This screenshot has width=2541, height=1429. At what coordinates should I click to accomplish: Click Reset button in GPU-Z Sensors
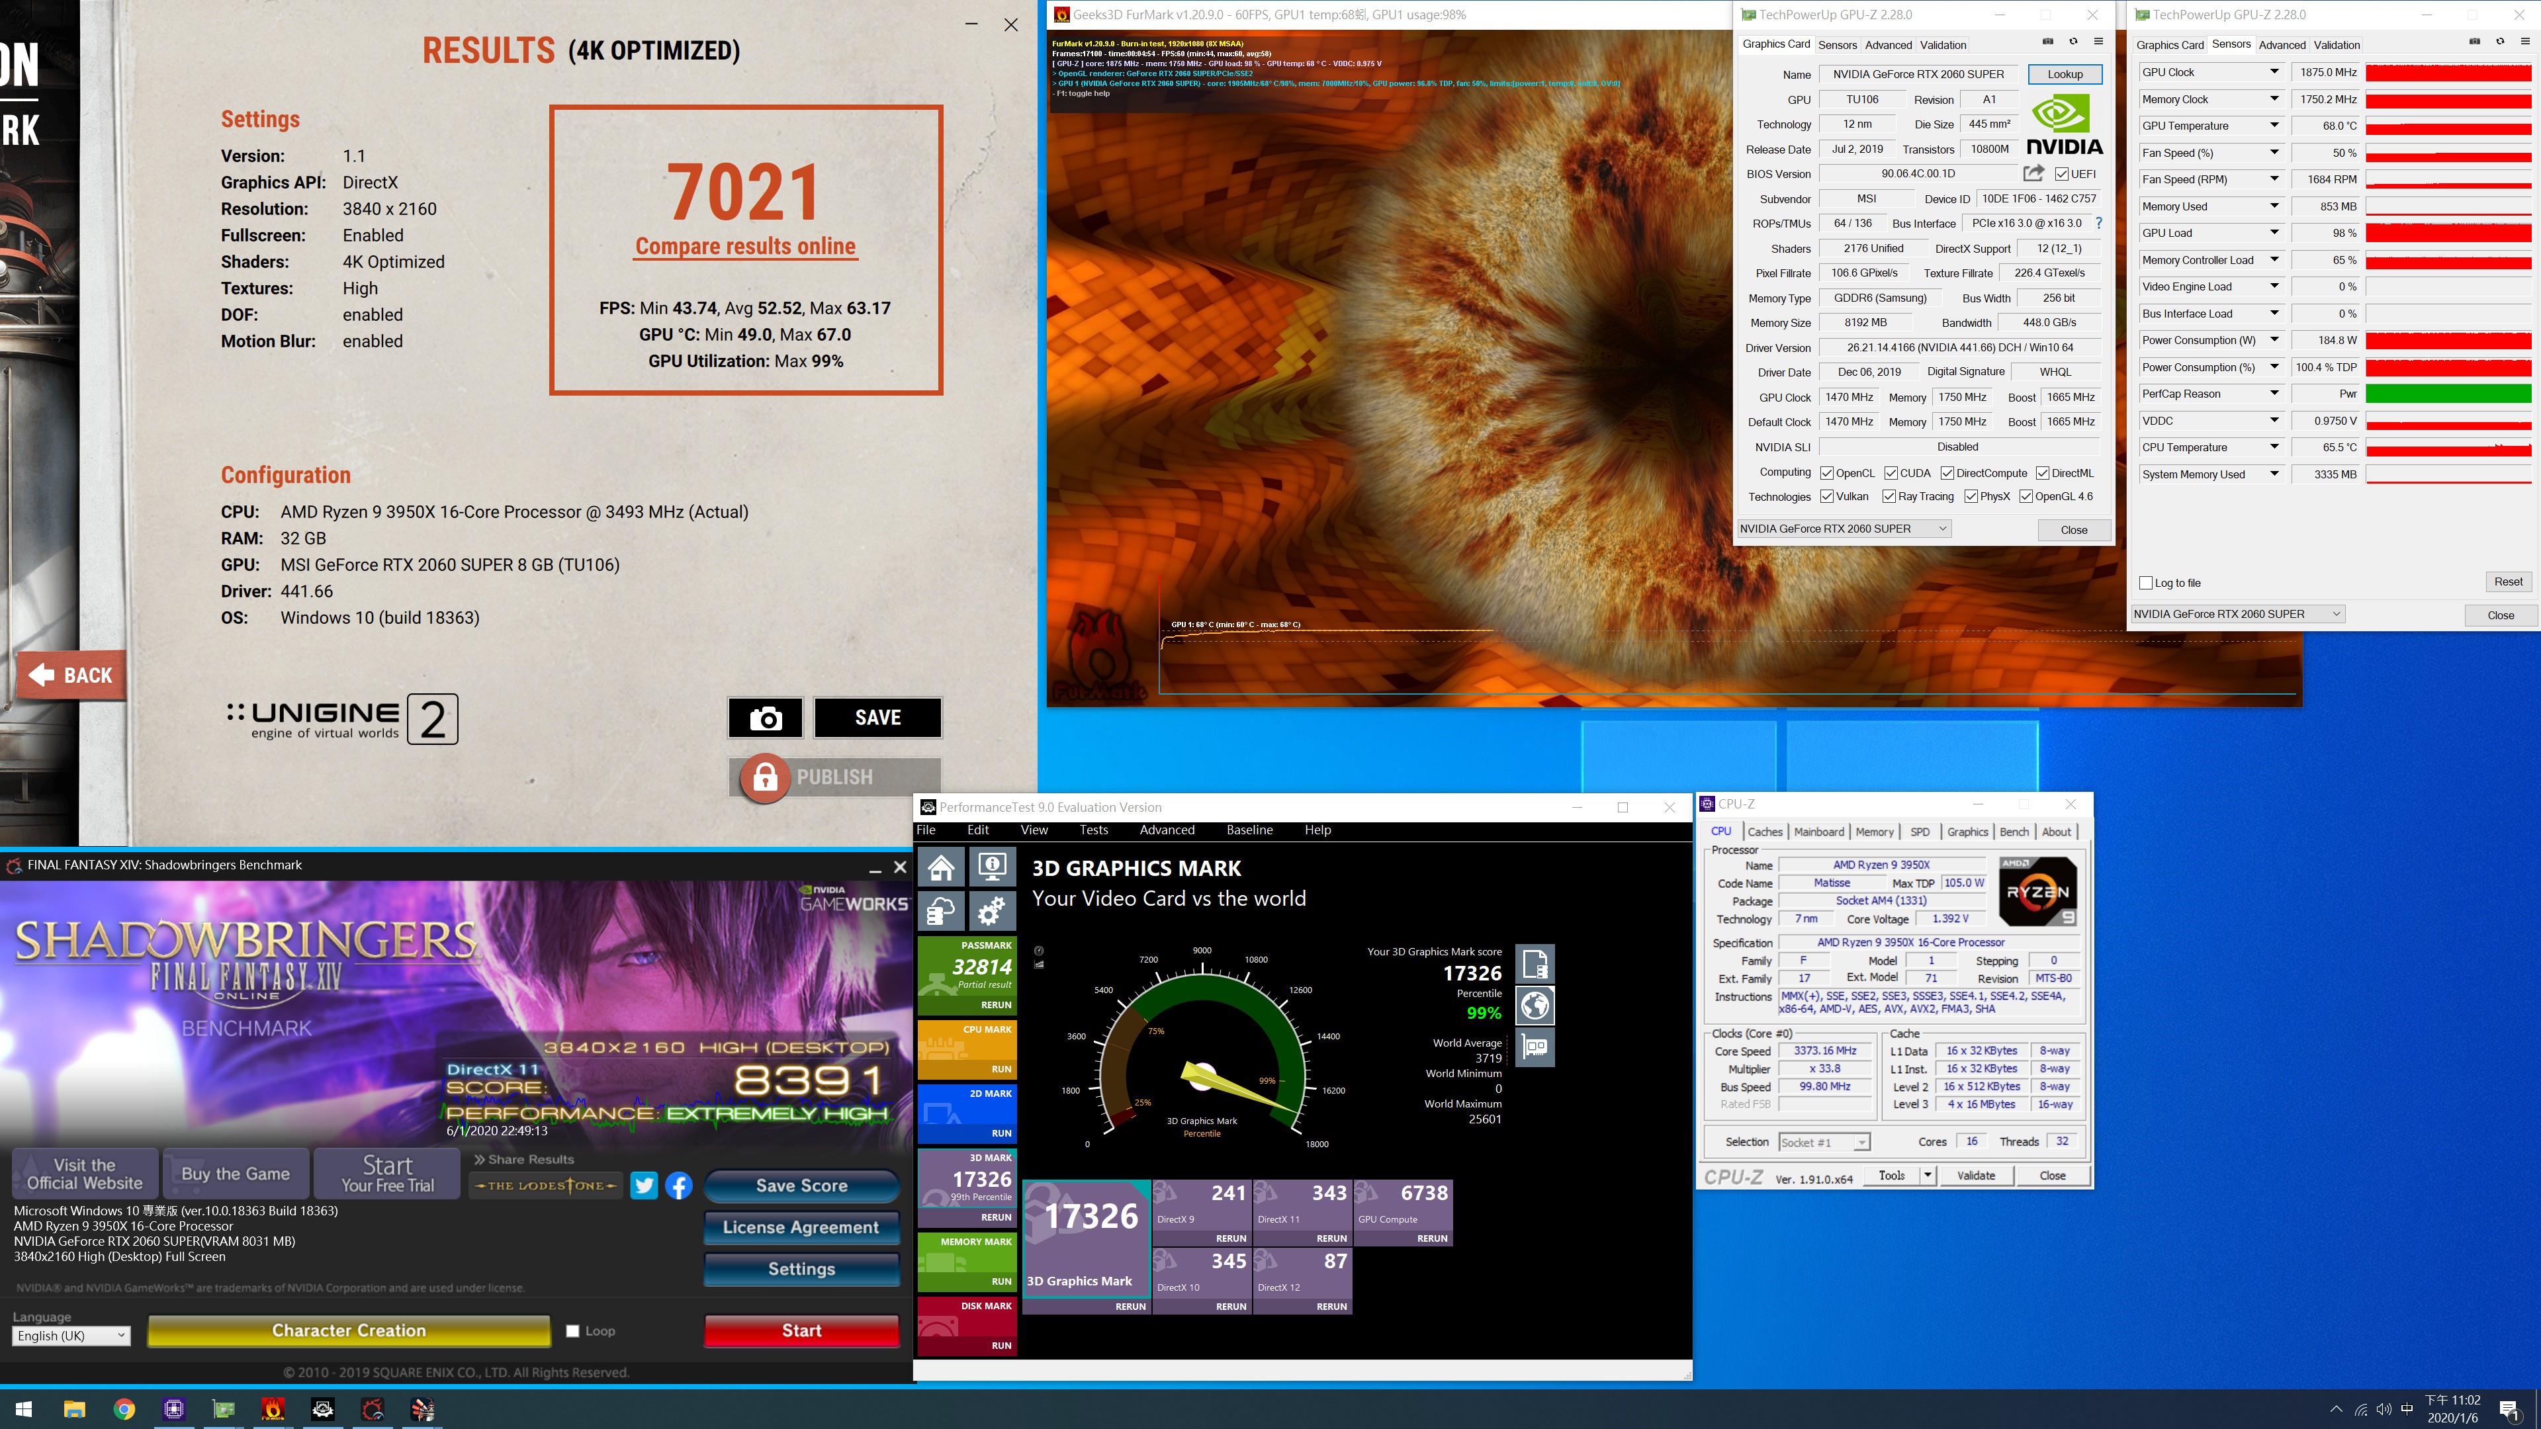[2507, 582]
